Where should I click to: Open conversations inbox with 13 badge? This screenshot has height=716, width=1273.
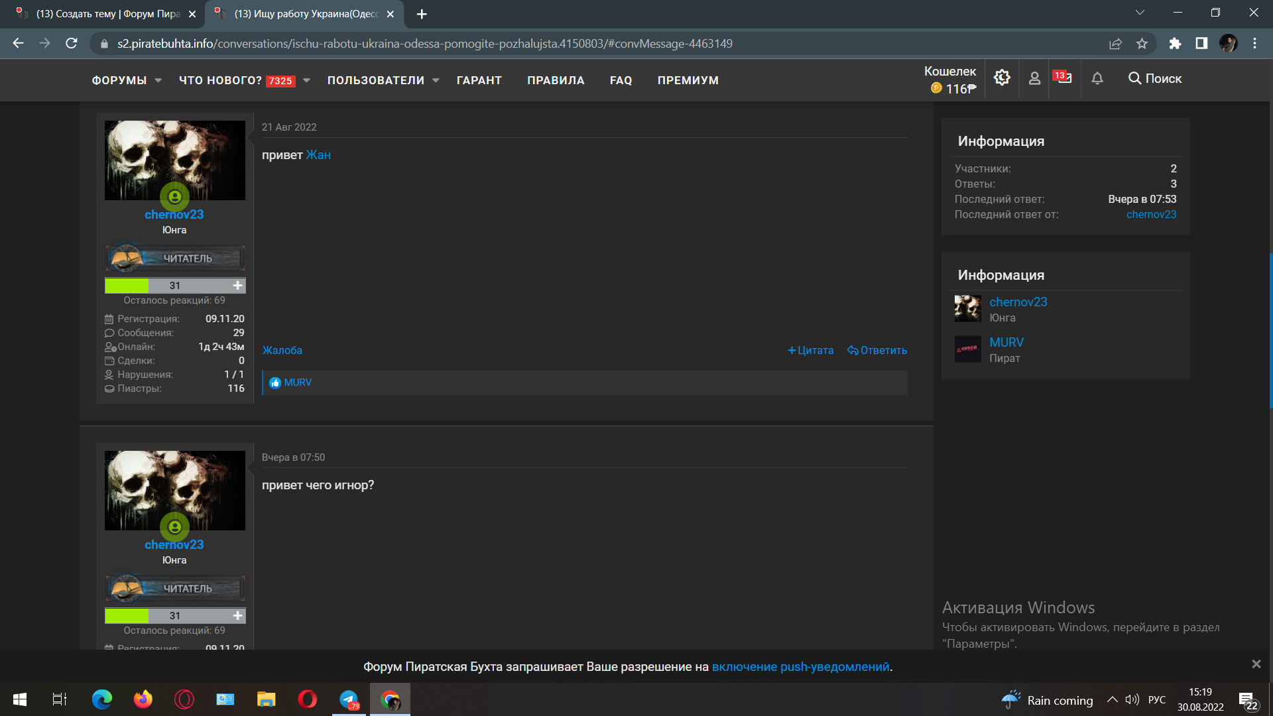pyautogui.click(x=1063, y=78)
